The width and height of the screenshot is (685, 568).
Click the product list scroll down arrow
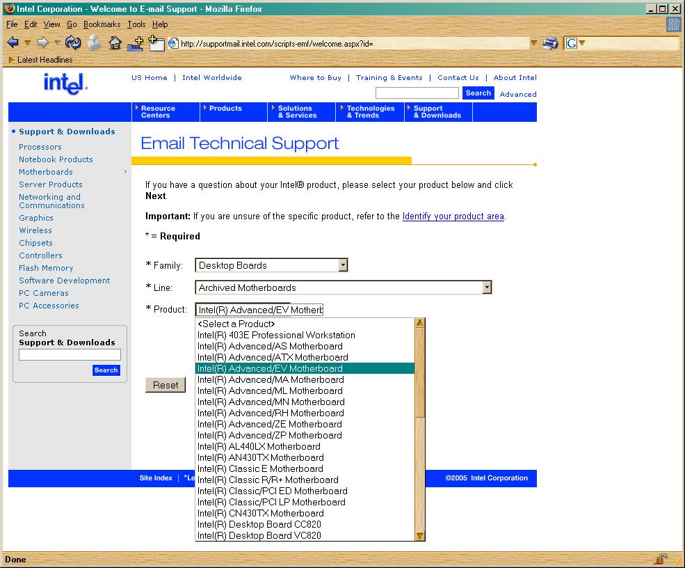420,536
